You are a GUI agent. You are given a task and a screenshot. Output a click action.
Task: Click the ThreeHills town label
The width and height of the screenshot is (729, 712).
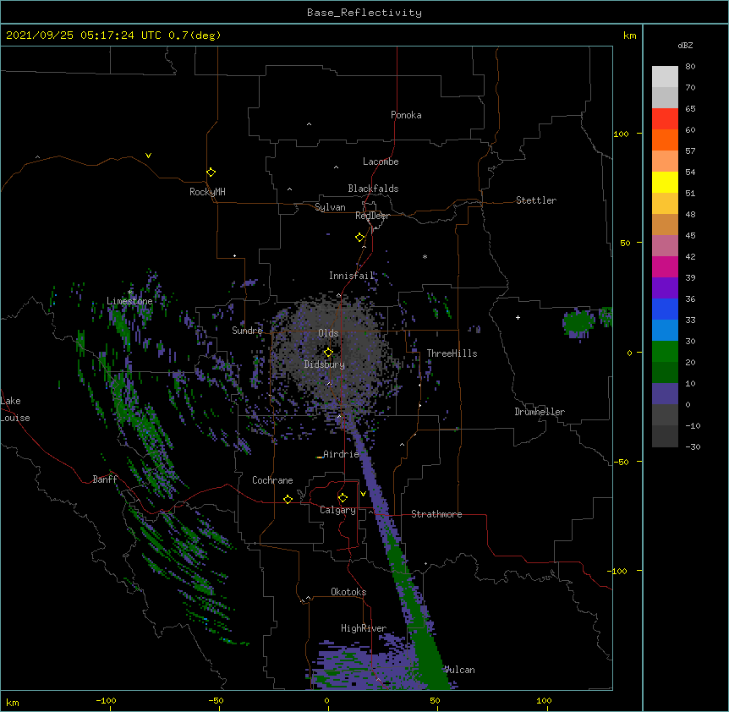click(452, 353)
